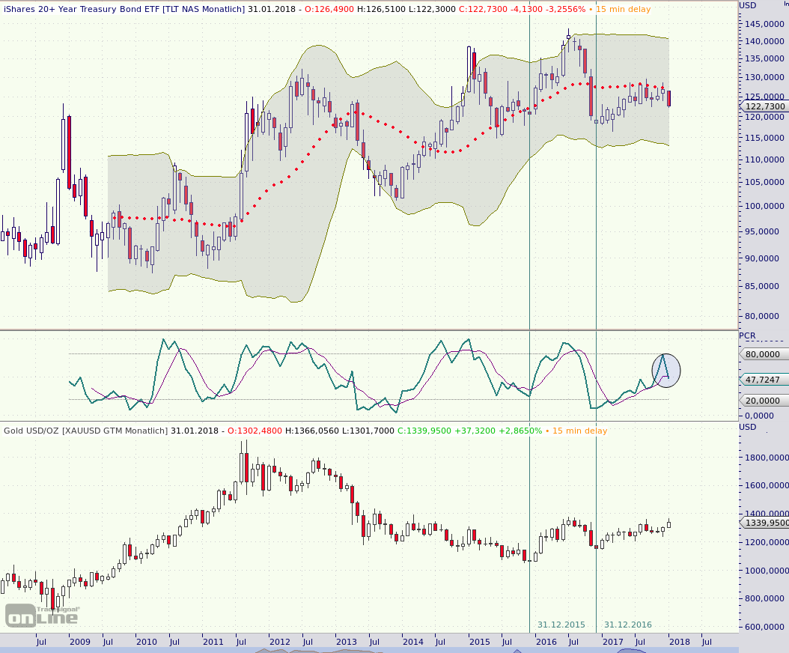
Task: Click the 600,0000 level on the gold axis
Action: [765, 626]
